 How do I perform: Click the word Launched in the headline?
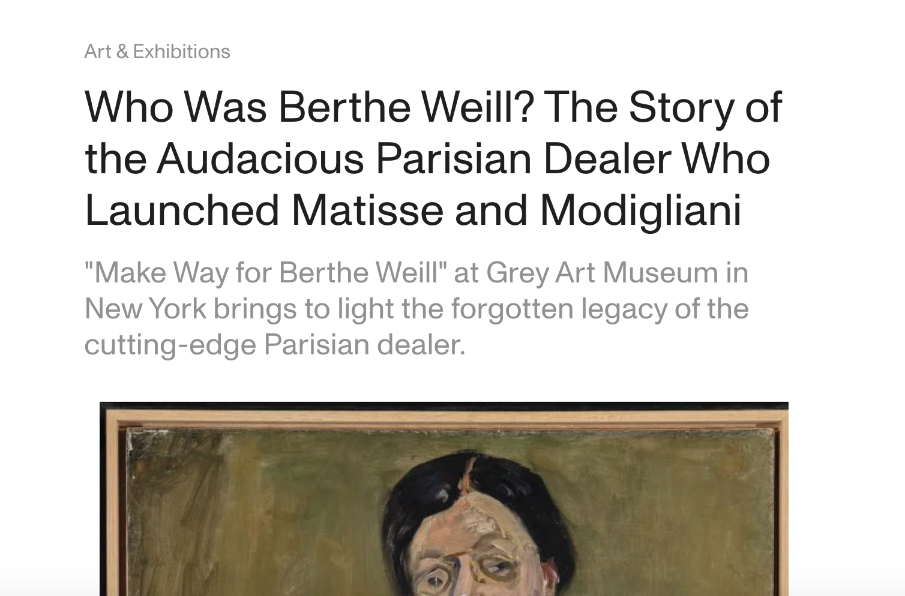pyautogui.click(x=182, y=210)
